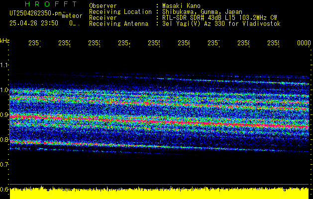Click the 2352 time axis marker

click(64, 43)
